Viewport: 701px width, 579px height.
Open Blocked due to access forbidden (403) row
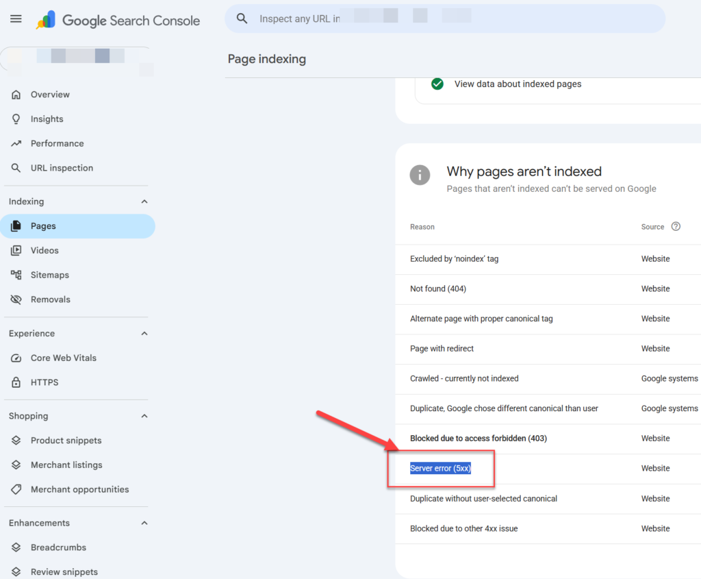pyautogui.click(x=548, y=439)
